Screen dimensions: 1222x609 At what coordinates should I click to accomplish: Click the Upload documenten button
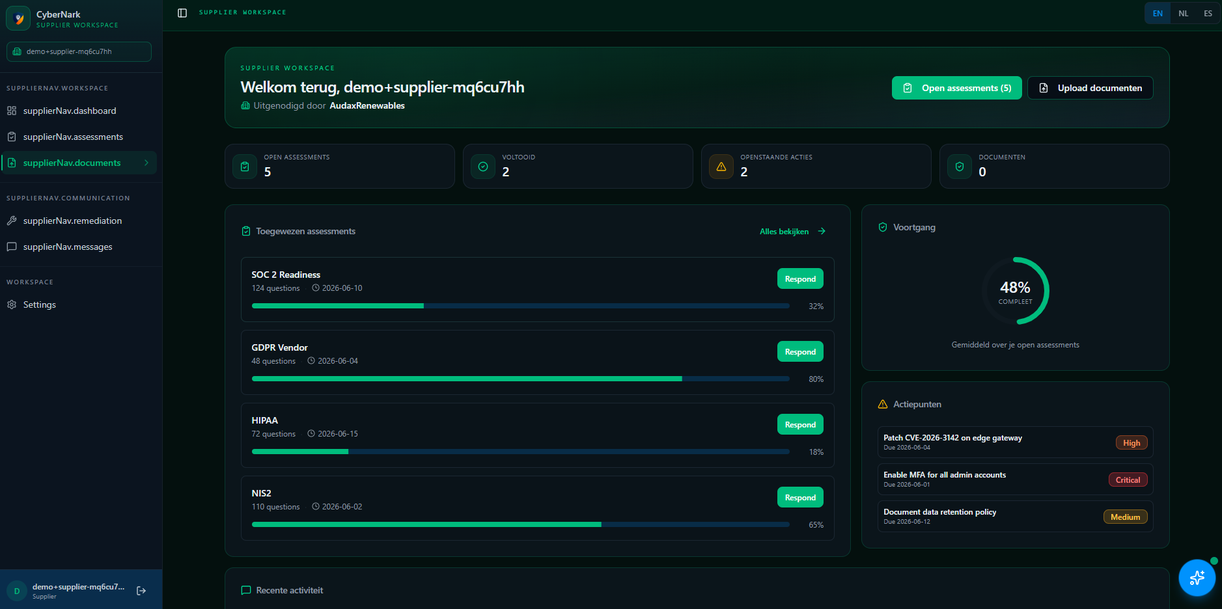(1090, 88)
